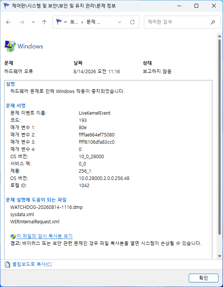Screen dimensions: 223x287
Task: Click the blue Windows heading
Action: 30,46
